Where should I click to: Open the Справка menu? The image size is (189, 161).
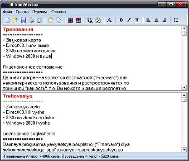click(x=59, y=12)
